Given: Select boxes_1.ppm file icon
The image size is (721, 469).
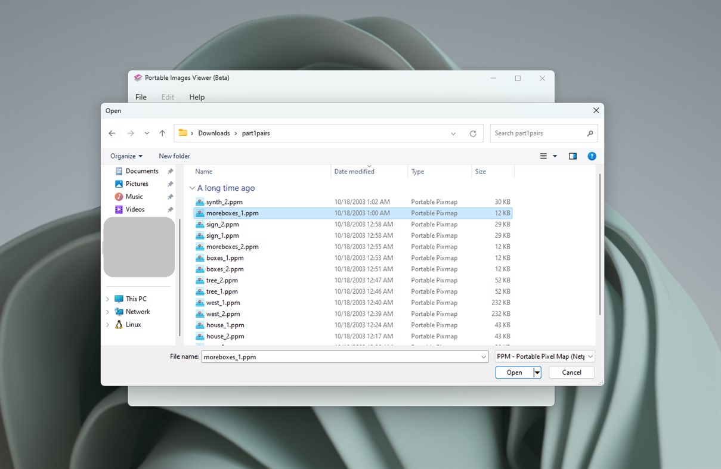Looking at the screenshot, I should coord(200,258).
